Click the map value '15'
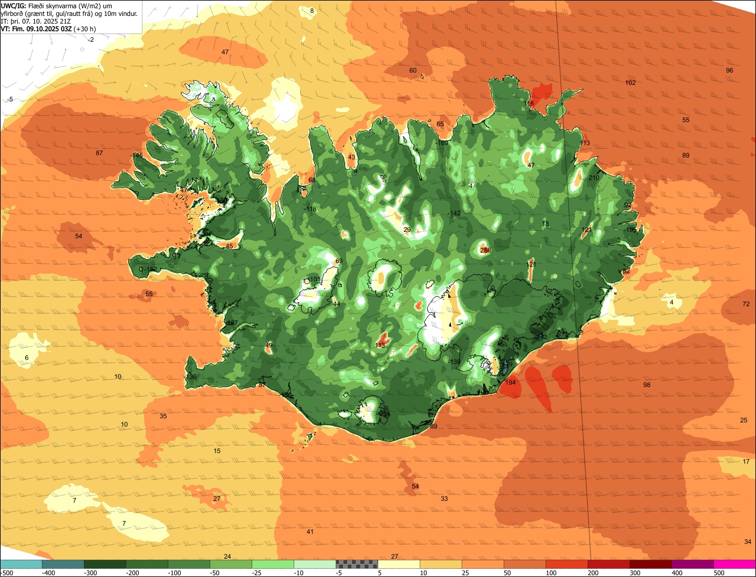The height and width of the screenshot is (577, 756). click(217, 451)
